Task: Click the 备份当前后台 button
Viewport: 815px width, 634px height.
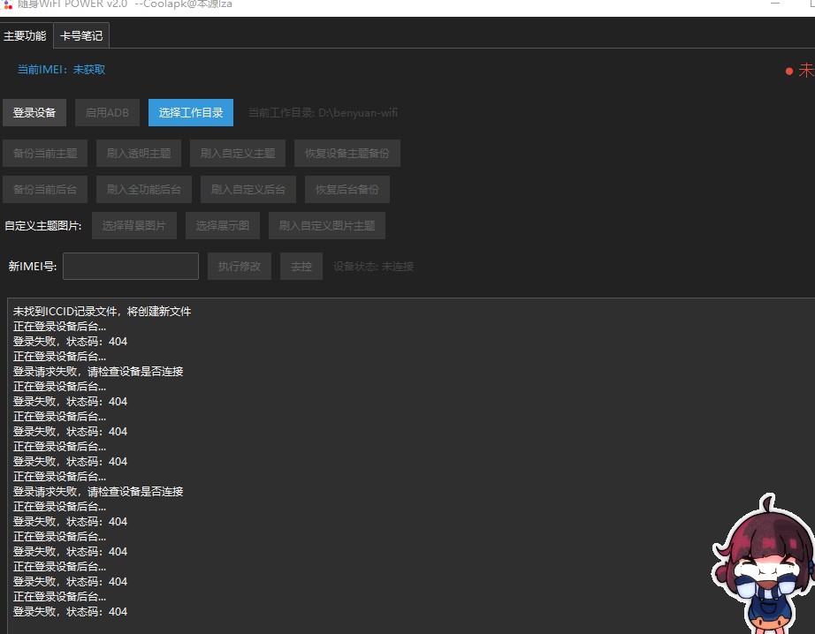Action: 45,190
